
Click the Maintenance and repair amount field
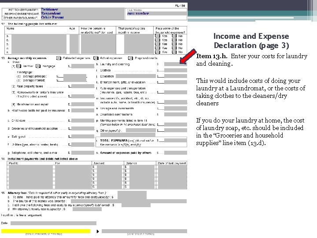coord(83,104)
